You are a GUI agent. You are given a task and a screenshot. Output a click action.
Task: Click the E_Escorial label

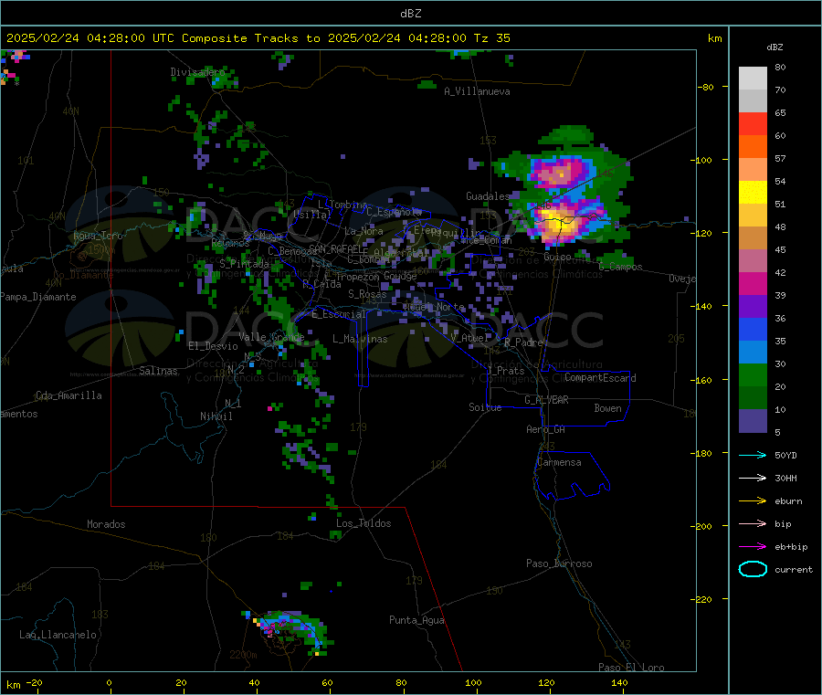339,314
